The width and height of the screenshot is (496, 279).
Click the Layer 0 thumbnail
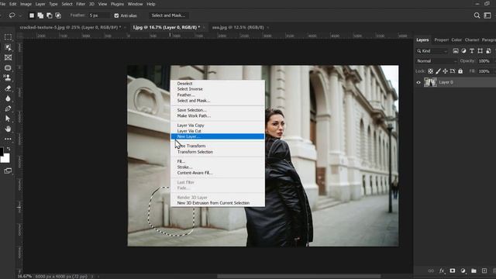tap(430, 82)
